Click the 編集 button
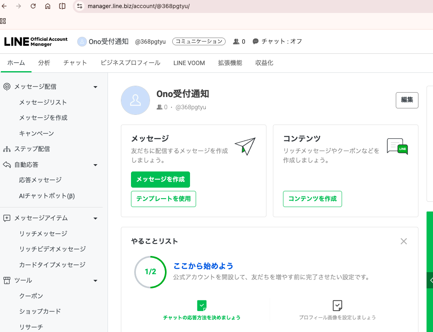Screen dimensions: 433x332 pos(407,100)
